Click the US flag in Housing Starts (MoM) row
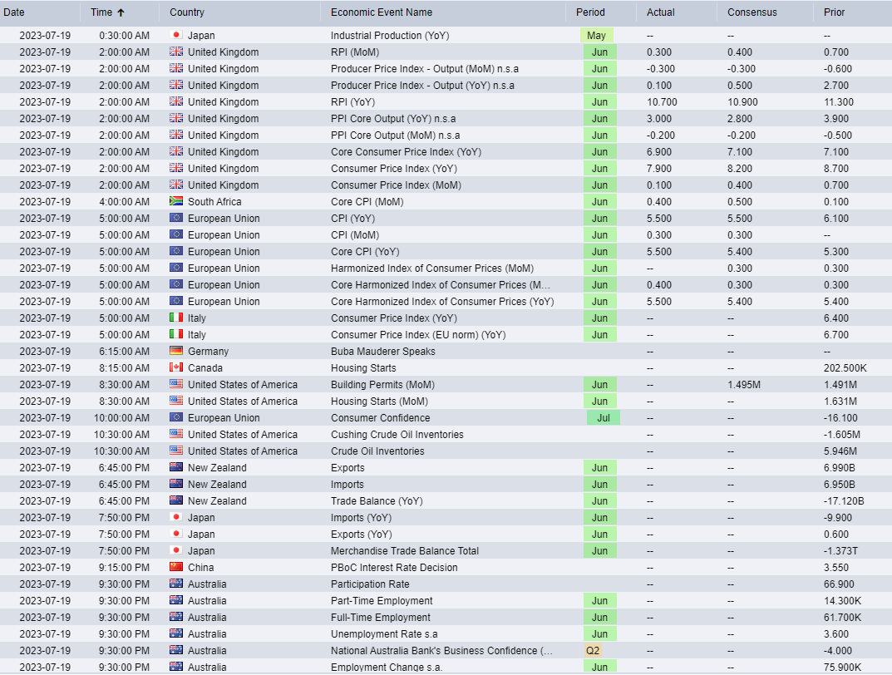This screenshot has height=675, width=892. (x=176, y=401)
